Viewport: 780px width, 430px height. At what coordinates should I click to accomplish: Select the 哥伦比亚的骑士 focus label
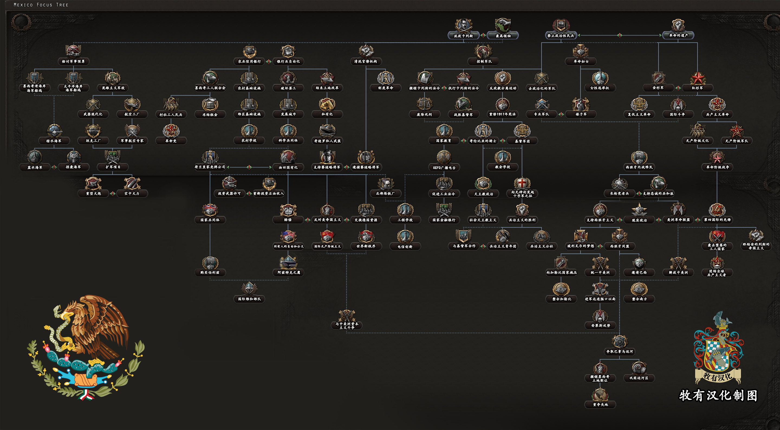[483, 141]
